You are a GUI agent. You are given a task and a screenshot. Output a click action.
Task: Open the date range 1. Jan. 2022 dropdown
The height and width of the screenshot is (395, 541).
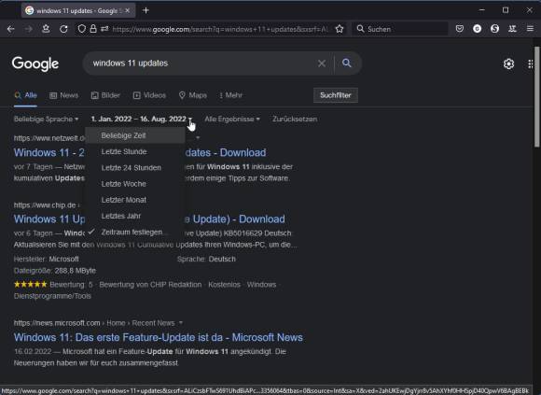click(142, 120)
